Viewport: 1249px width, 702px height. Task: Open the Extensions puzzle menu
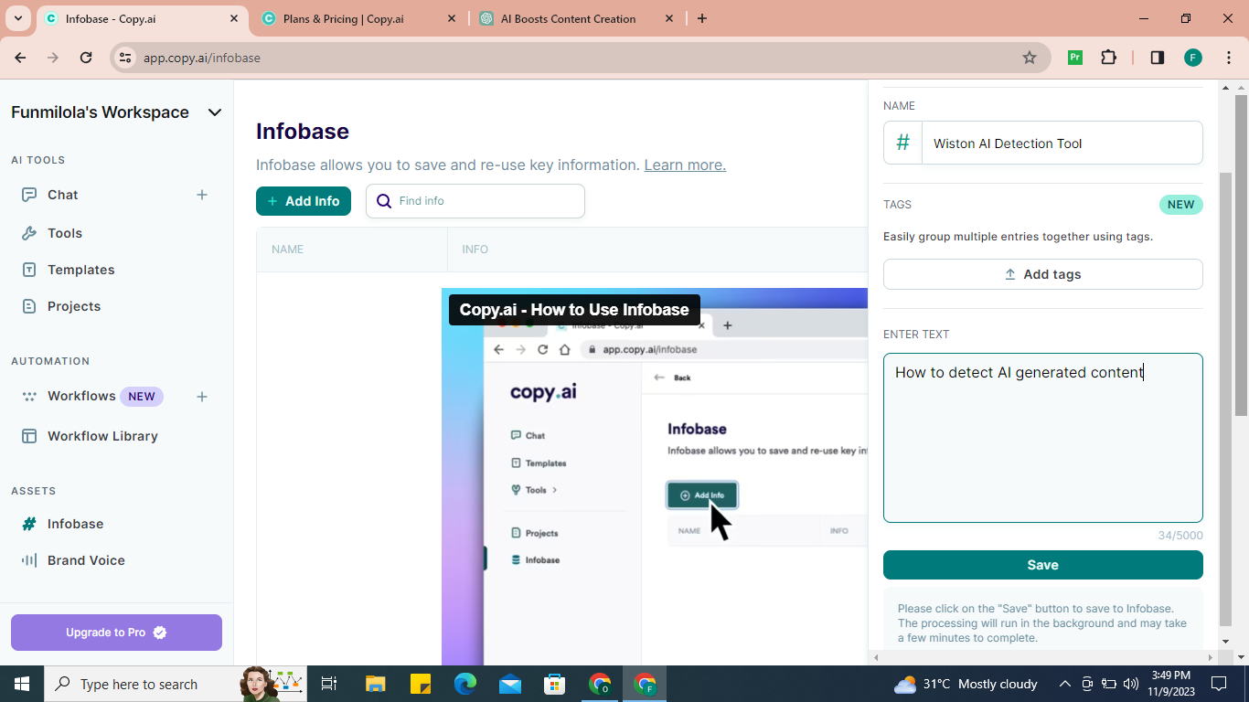coord(1108,58)
